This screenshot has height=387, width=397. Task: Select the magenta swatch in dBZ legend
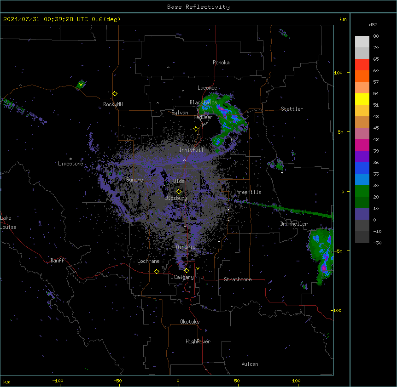pos(362,145)
